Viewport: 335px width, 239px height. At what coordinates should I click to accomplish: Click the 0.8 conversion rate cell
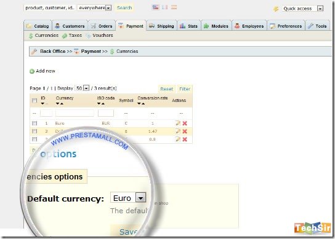[x=152, y=139]
